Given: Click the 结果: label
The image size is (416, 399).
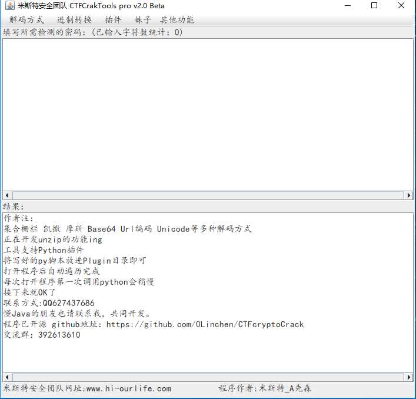Looking at the screenshot, I should [x=14, y=207].
